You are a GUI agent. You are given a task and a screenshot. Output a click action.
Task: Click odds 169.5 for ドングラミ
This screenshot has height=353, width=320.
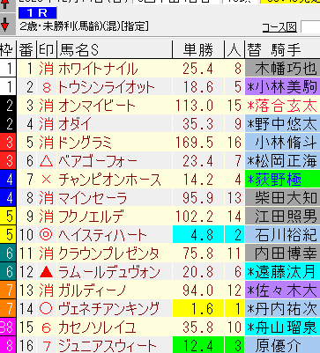pyautogui.click(x=194, y=143)
